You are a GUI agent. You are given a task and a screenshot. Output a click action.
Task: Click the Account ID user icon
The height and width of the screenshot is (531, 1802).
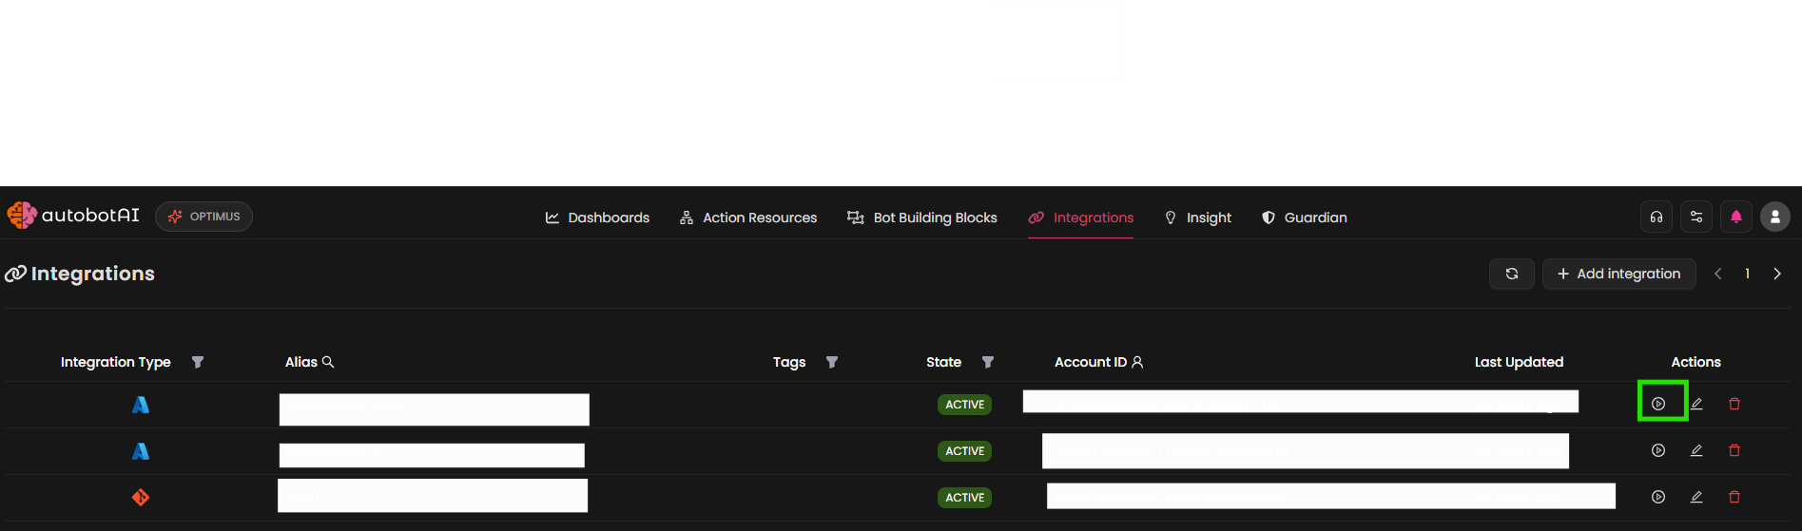(x=1137, y=362)
